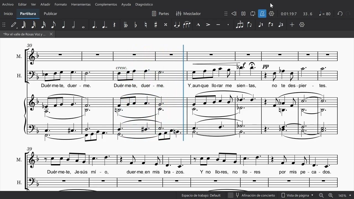Select the Partitura tab
Viewport: 354px width, 199px height.
coord(28,14)
